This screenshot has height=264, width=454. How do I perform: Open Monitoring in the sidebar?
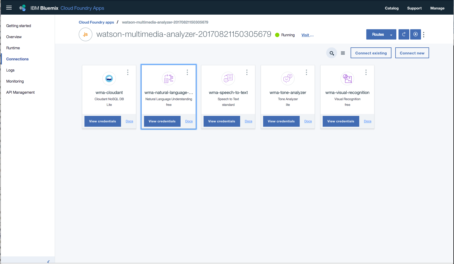pos(15,81)
